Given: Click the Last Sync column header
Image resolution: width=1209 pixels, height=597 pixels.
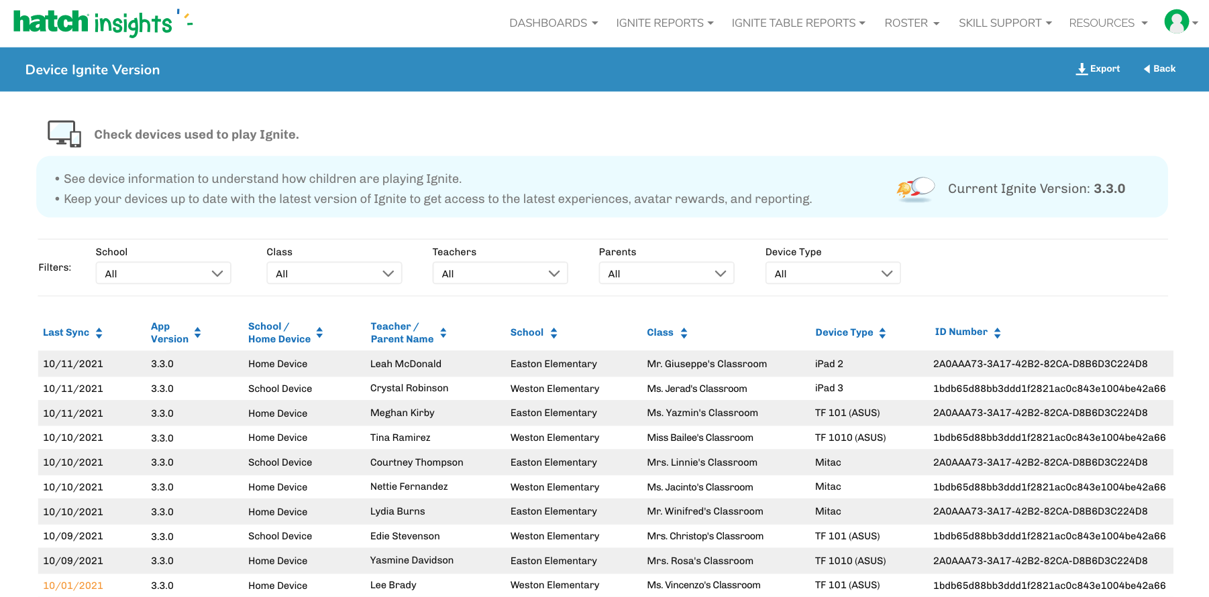Looking at the screenshot, I should click(x=66, y=332).
